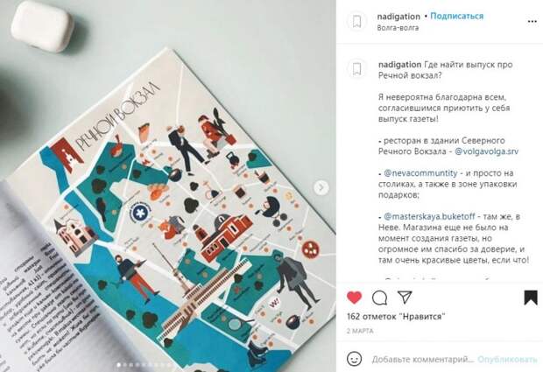Open the @masterskaya.buketoff mention
This screenshot has width=543, height=372.
[x=429, y=216]
